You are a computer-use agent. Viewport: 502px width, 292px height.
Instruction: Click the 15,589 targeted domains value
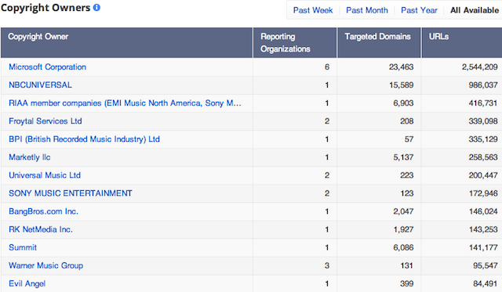click(401, 85)
